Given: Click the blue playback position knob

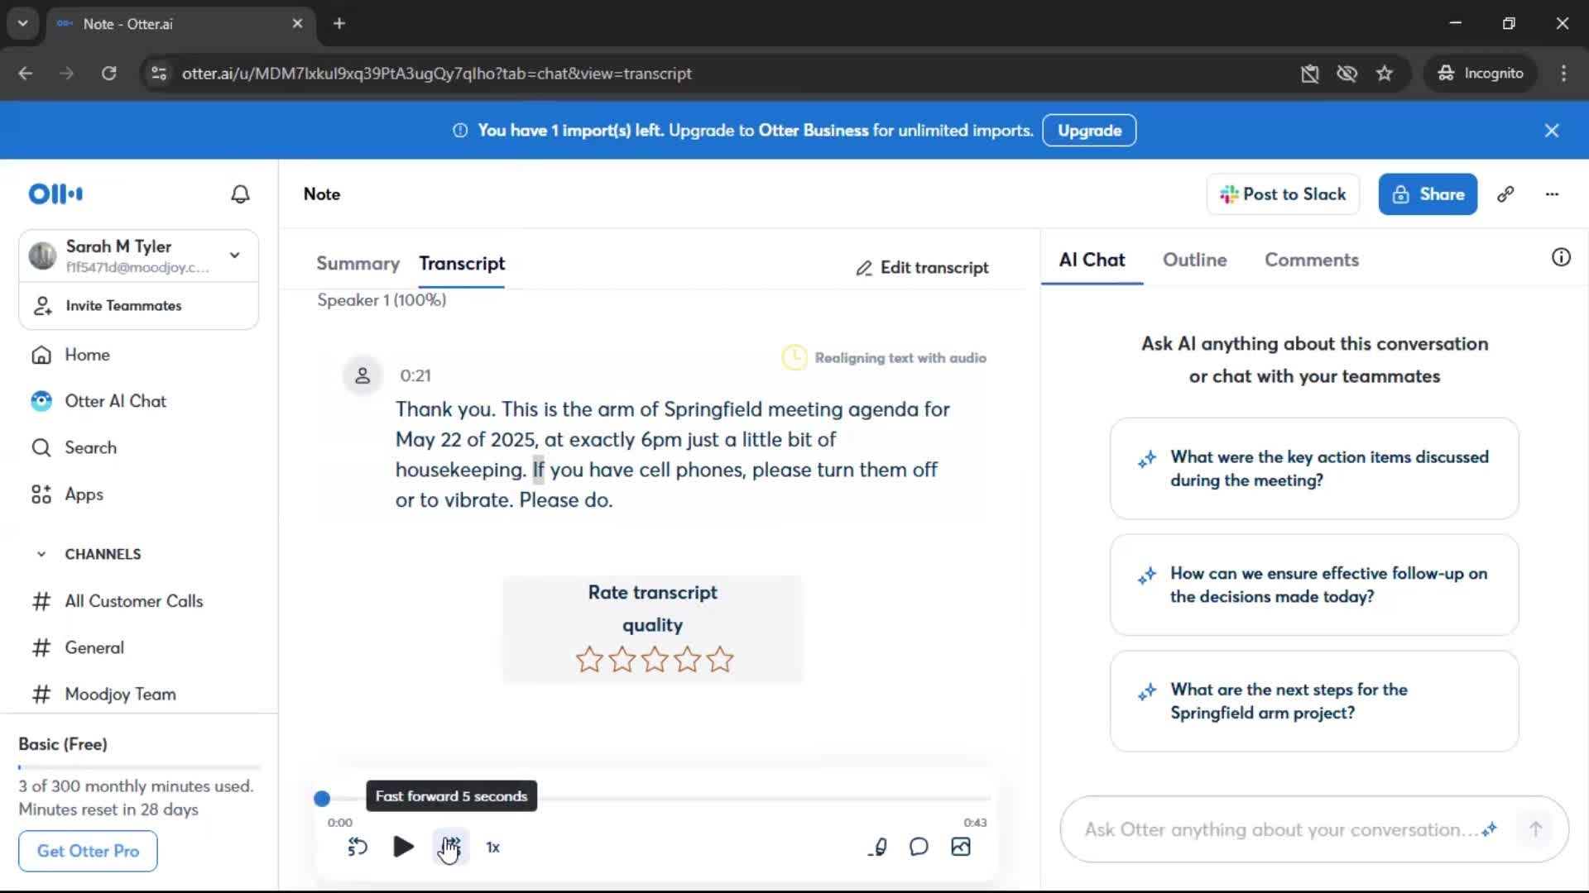Looking at the screenshot, I should click(322, 799).
